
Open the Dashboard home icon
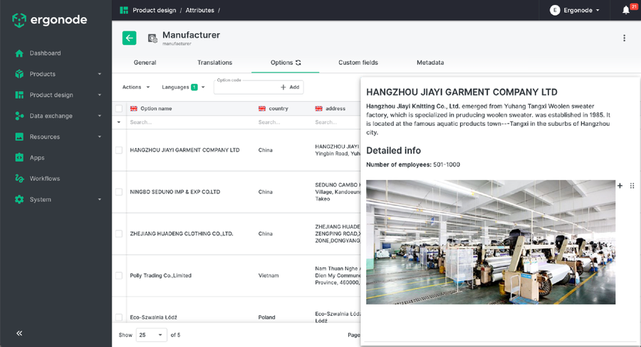click(x=19, y=53)
